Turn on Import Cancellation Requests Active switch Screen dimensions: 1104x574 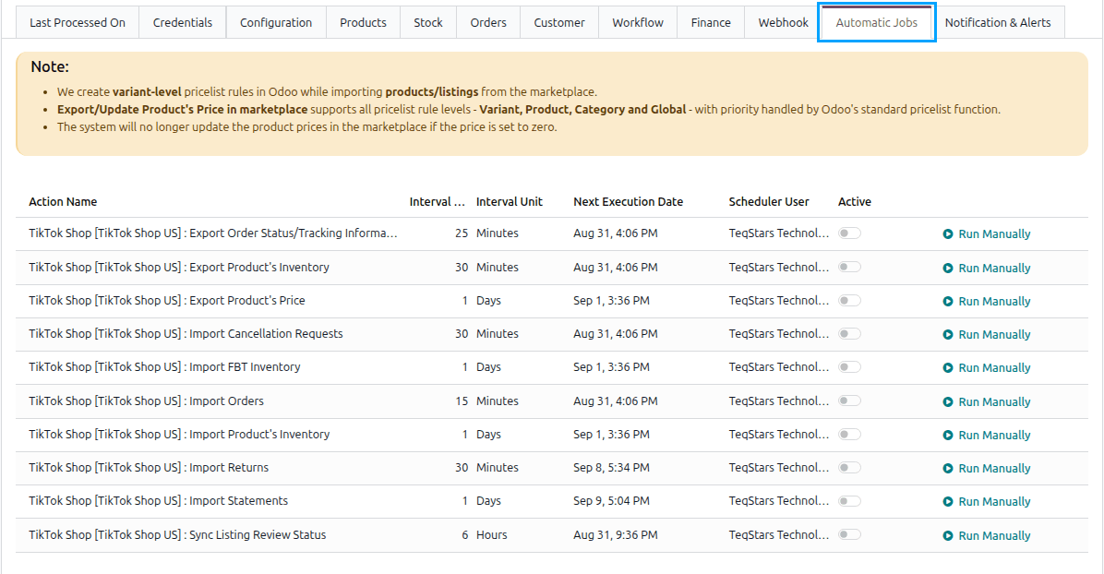850,333
